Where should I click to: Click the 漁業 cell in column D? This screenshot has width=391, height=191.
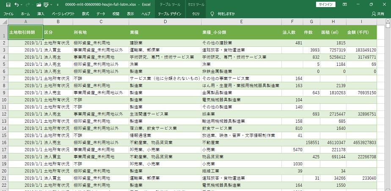pyautogui.click(x=165, y=65)
